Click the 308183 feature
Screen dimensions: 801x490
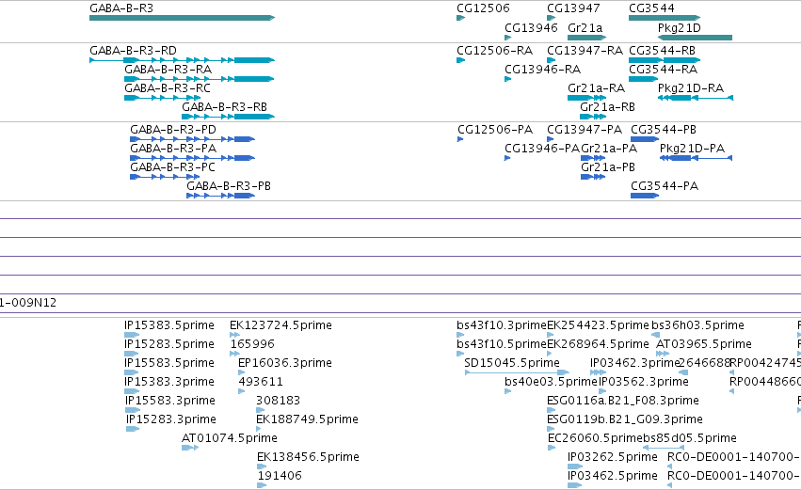(260, 410)
